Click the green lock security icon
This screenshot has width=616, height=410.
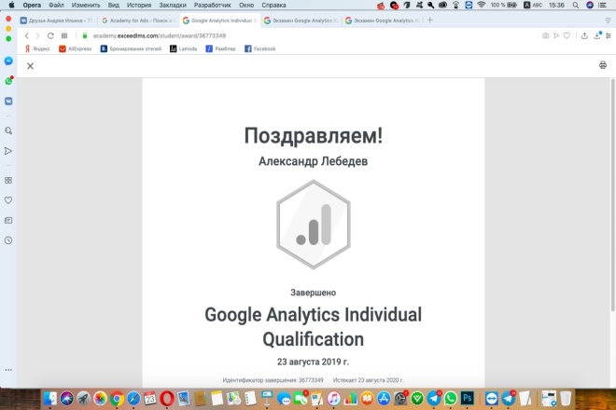[x=84, y=35]
